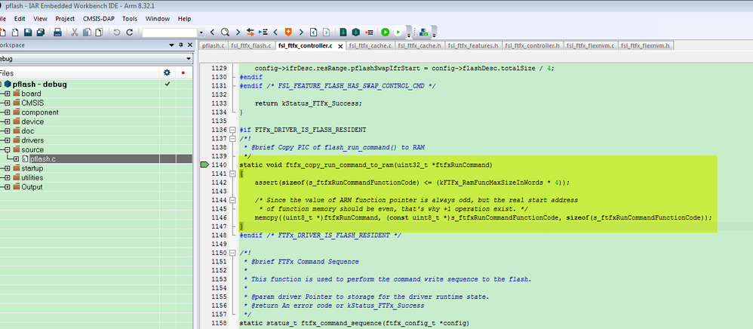Click the Make build icon
Viewport: 753px width, 329px height.
point(356,32)
